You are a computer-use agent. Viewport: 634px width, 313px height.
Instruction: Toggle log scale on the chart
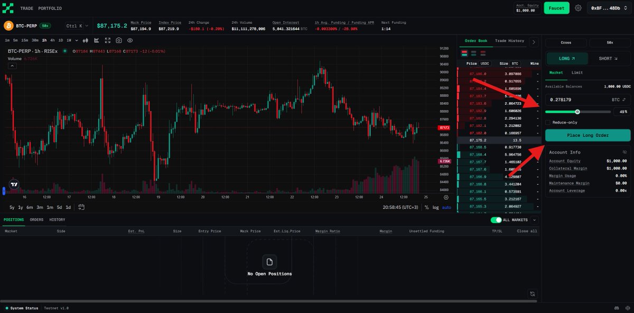(x=436, y=207)
